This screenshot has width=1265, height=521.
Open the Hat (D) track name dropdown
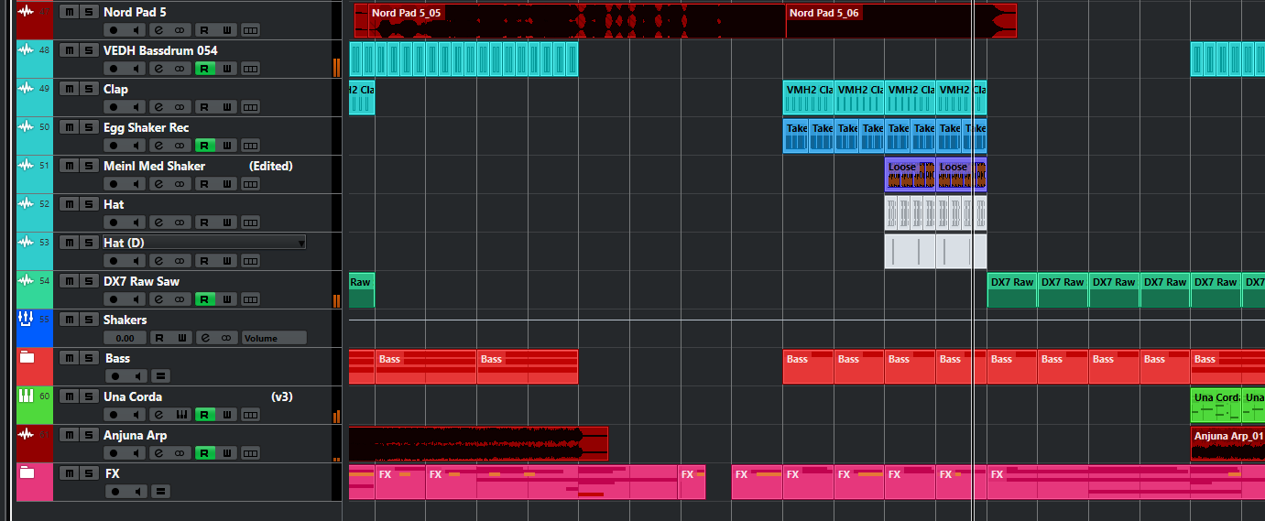click(x=301, y=243)
